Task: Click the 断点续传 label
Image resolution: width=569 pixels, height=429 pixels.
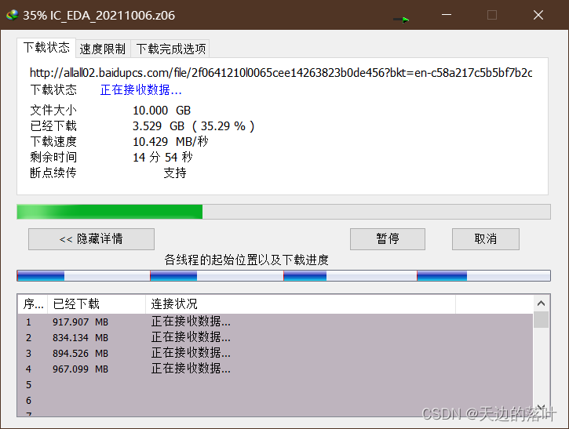Action: tap(53, 173)
